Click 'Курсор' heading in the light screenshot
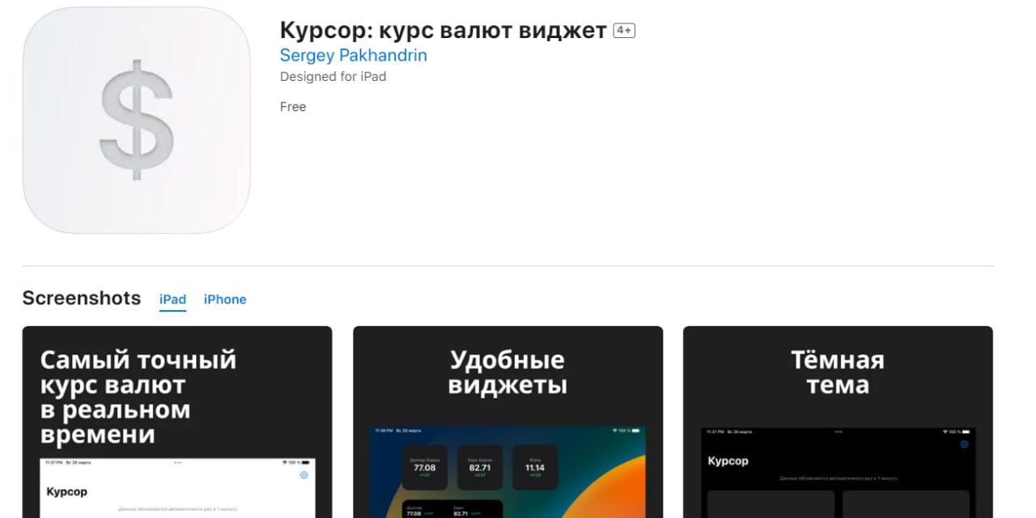This screenshot has height=518, width=1036. coord(66,491)
